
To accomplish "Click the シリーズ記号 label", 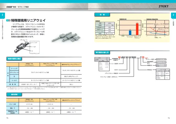I will [x=114, y=64].
